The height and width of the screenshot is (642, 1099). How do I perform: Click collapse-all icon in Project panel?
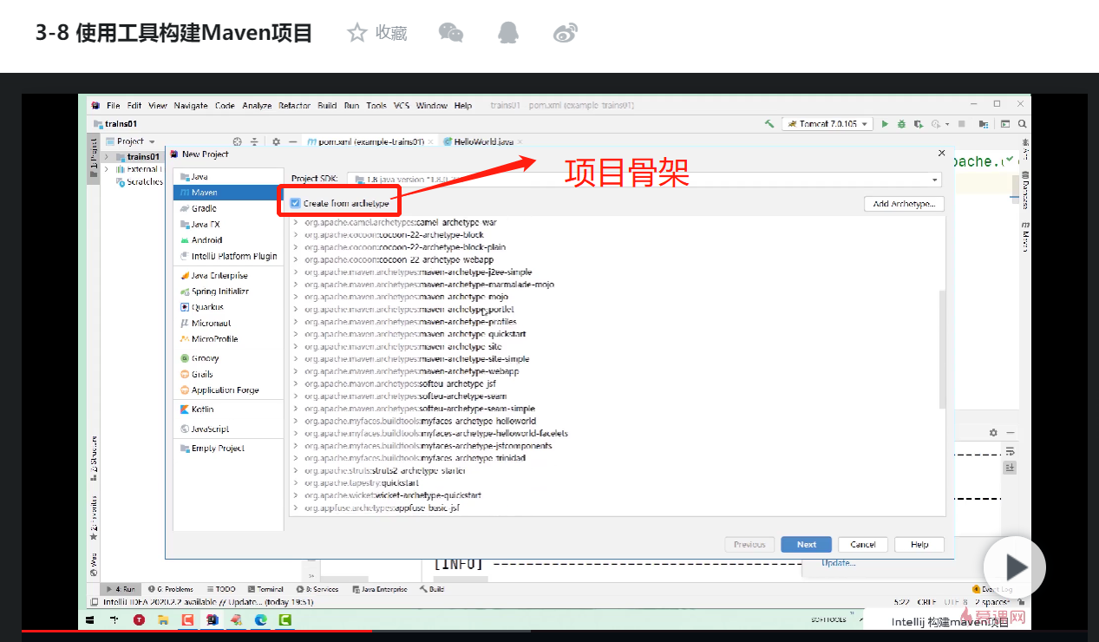[x=254, y=141]
